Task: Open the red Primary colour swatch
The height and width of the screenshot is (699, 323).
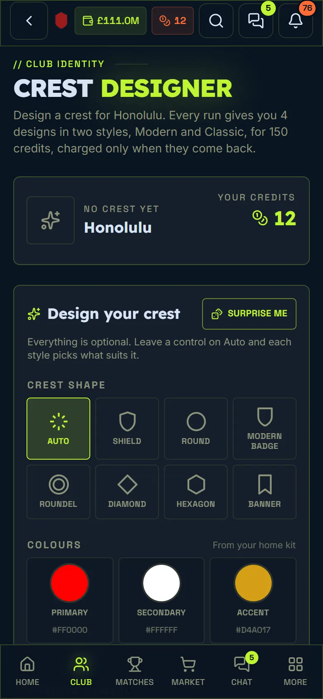Action: click(x=70, y=583)
